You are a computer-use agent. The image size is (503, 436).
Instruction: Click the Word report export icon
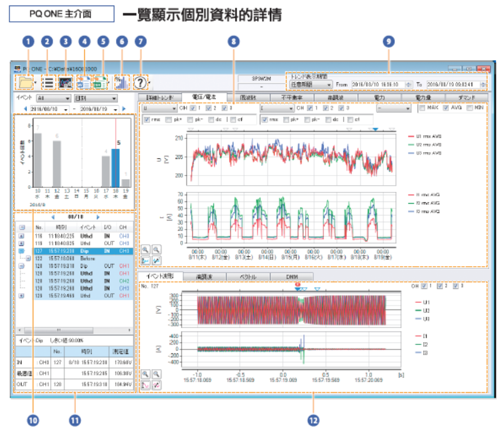[x=84, y=82]
